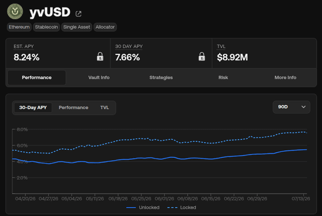322x216 pixels.
Task: Click the 07/13/26 axis date
Action: 301,199
